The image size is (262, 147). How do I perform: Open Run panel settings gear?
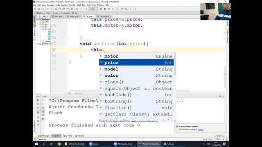(220, 96)
